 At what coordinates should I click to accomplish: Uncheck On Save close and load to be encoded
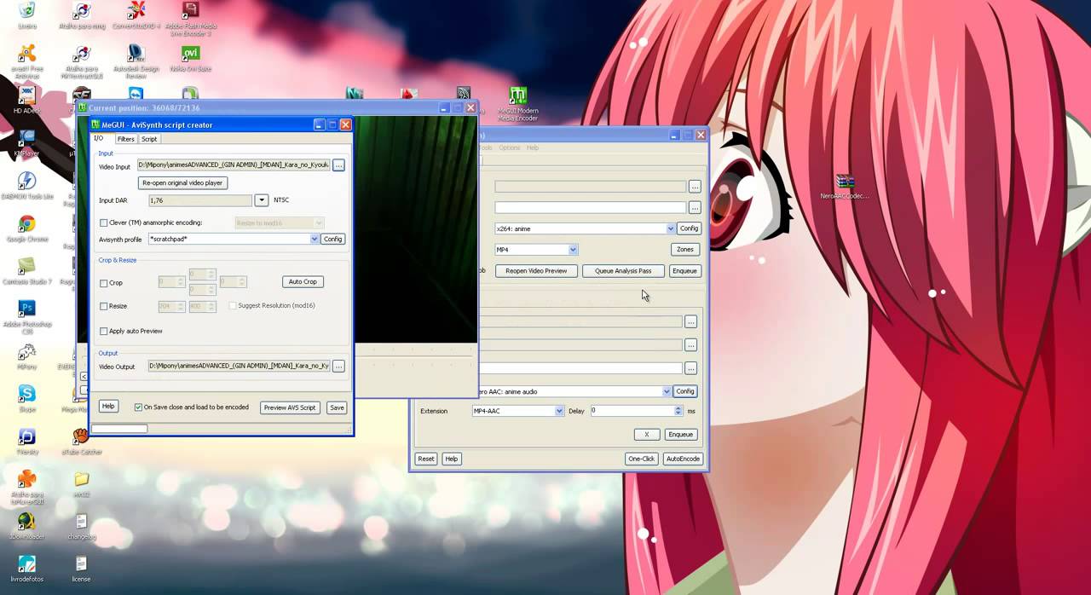point(138,407)
